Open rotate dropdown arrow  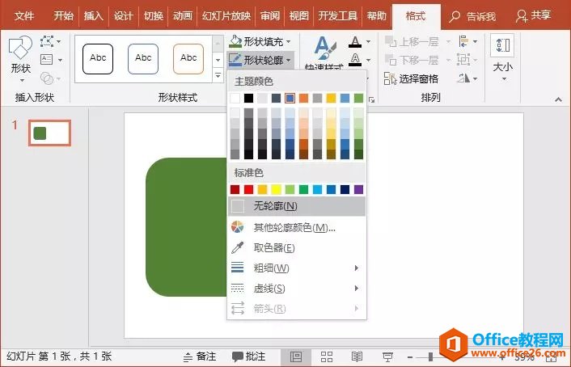click(476, 78)
